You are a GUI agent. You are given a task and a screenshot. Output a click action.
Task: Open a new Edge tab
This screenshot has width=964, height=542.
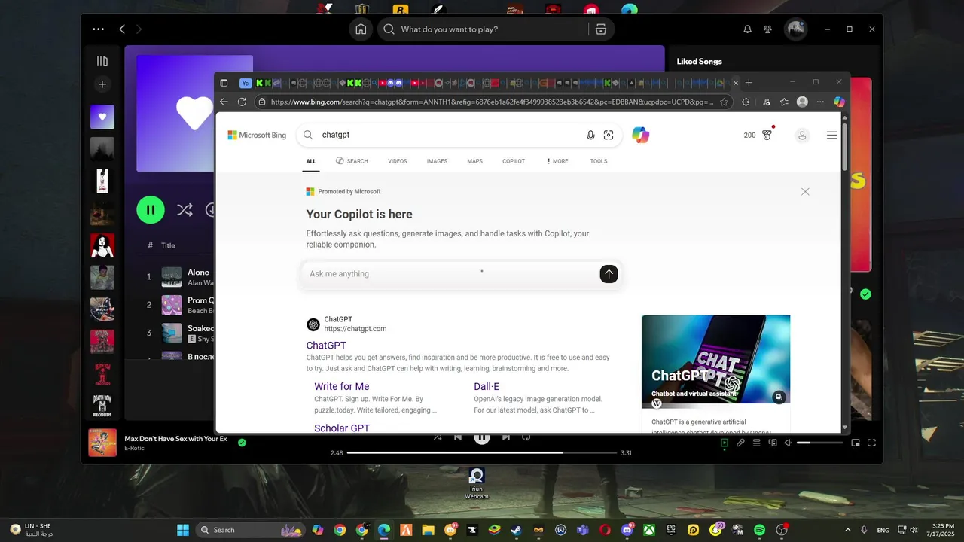(749, 83)
